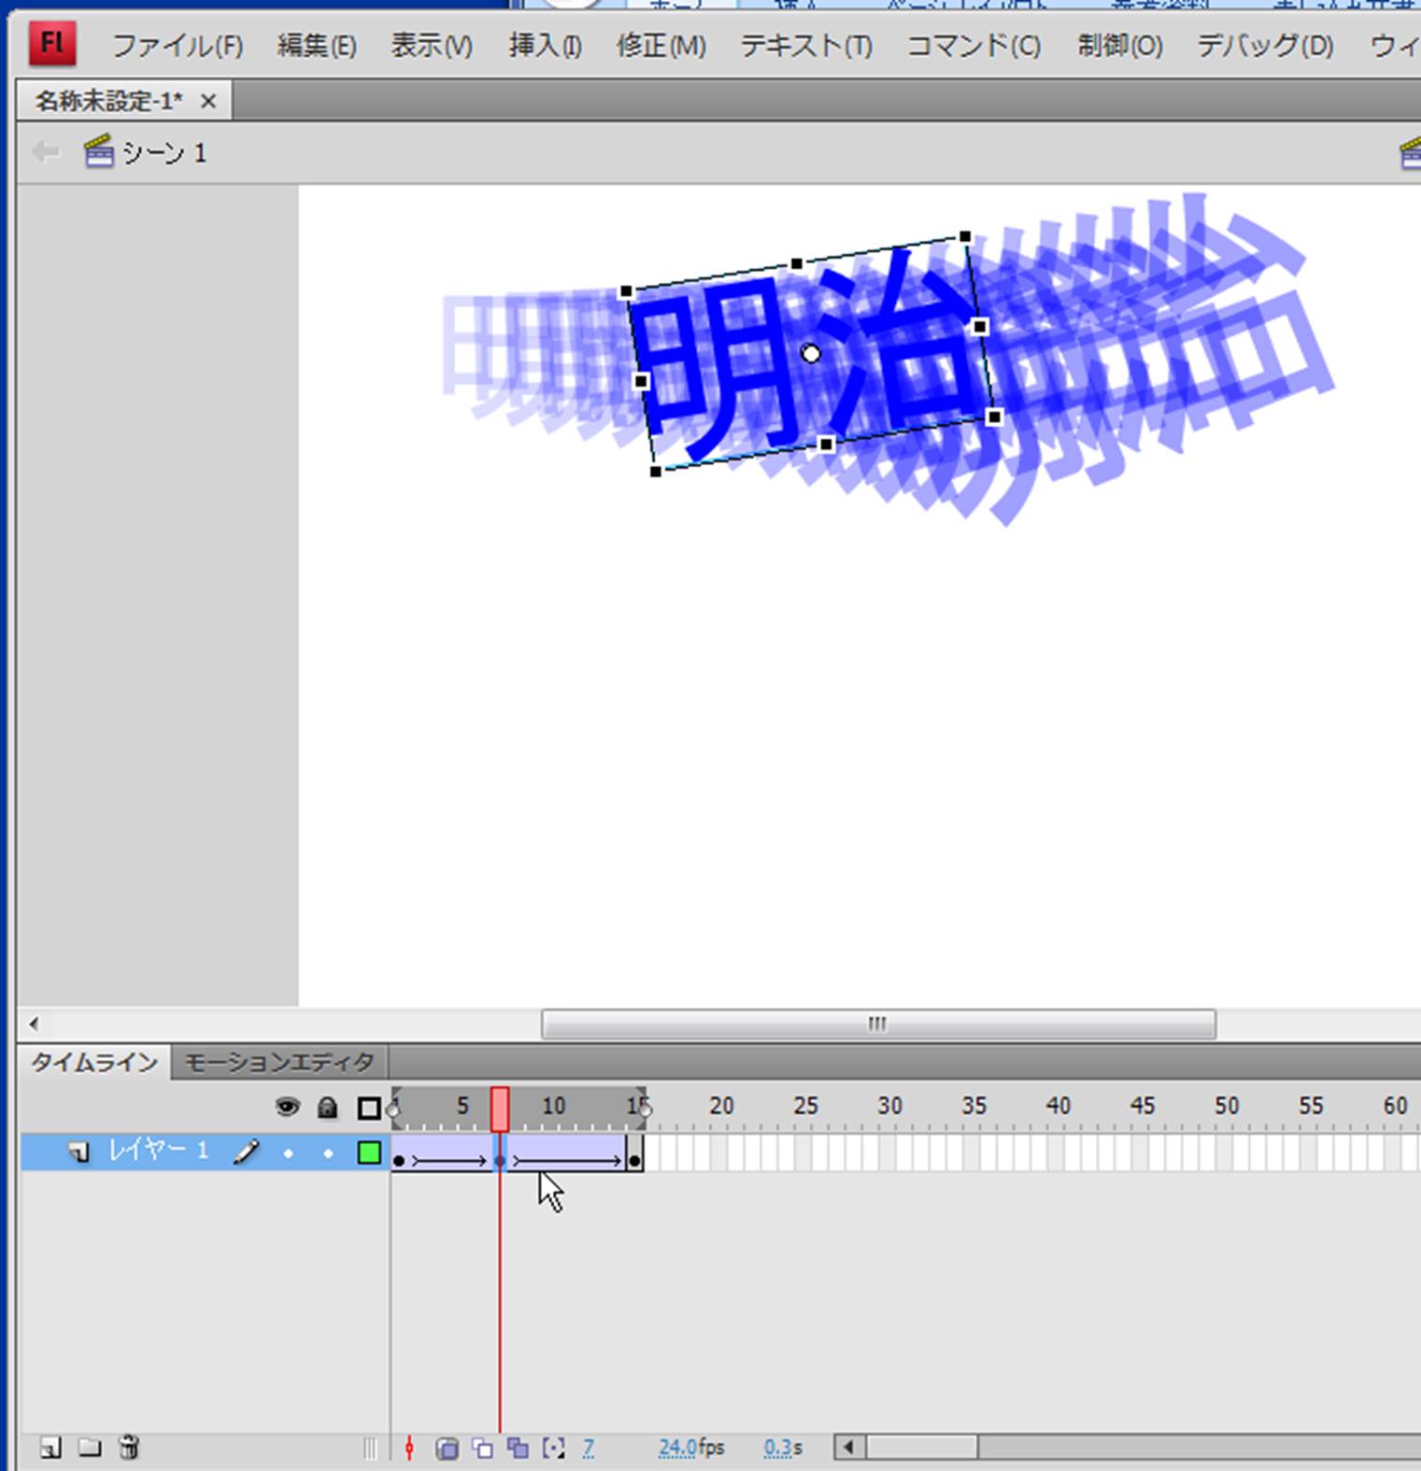This screenshot has width=1421, height=1471.
Task: Click the New Folder icon in timeline
Action: 90,1448
